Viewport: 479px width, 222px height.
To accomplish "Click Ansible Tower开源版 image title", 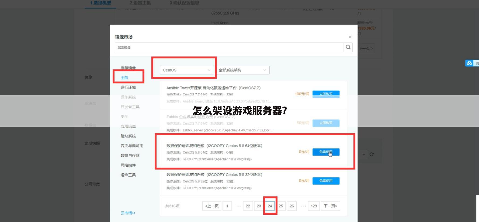I will tap(213, 88).
